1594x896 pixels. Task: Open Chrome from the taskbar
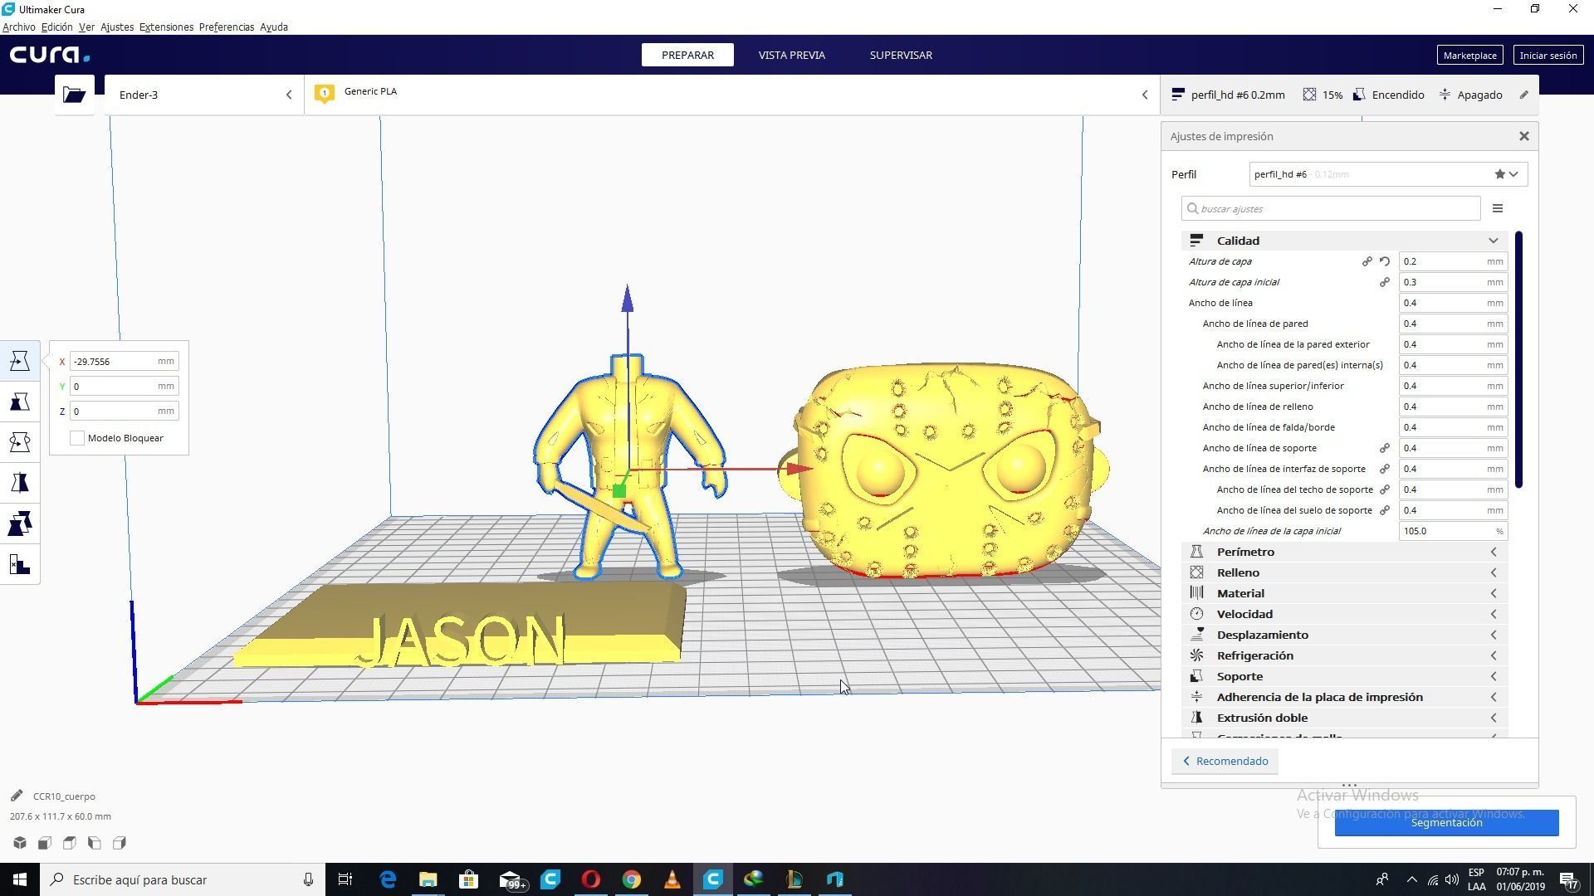click(x=632, y=879)
